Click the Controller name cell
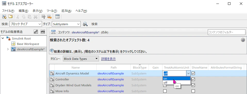This screenshot has width=247, height=94. tap(62, 79)
